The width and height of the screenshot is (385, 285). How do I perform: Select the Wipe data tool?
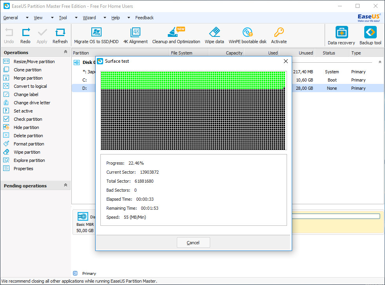pos(214,35)
